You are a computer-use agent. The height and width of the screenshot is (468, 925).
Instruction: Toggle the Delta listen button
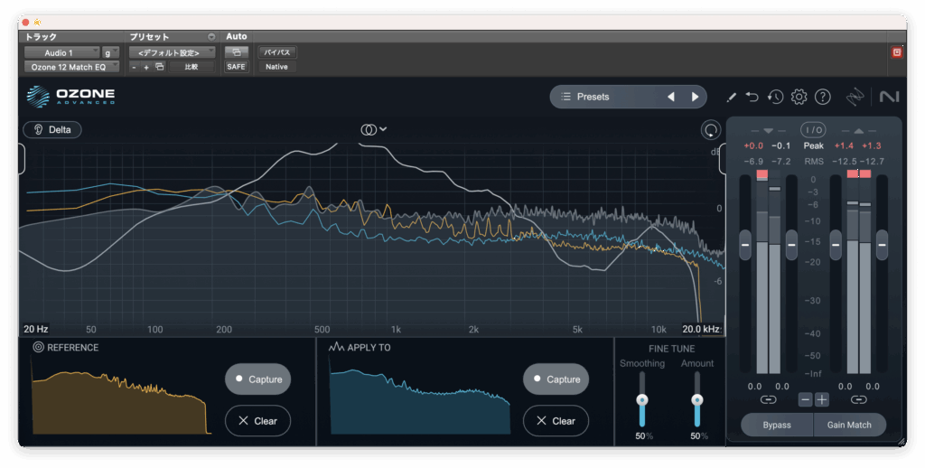(x=52, y=129)
